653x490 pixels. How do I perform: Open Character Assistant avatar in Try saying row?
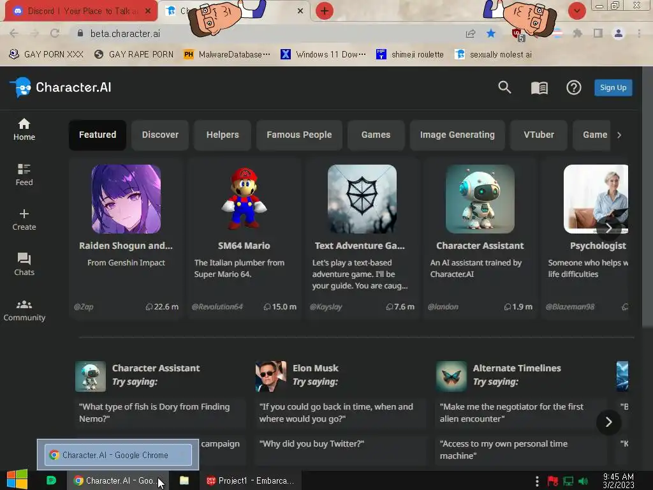pos(91,376)
